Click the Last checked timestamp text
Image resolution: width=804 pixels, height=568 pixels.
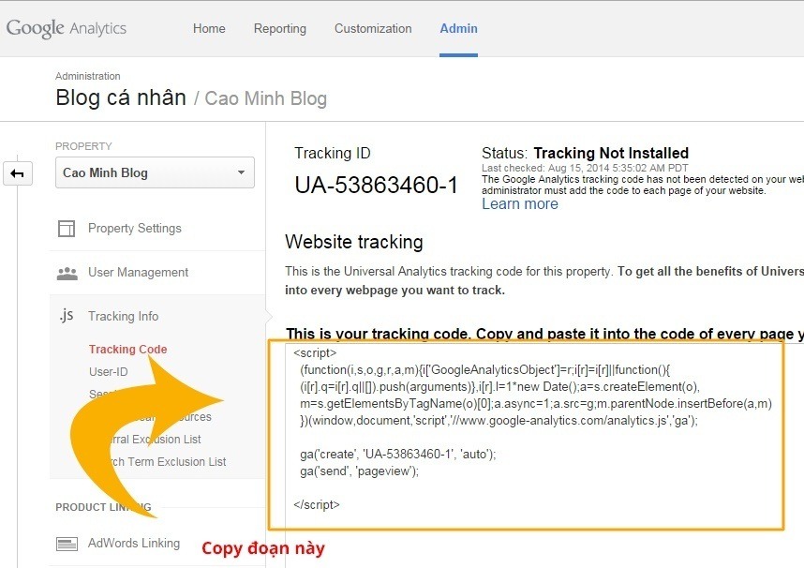click(x=585, y=168)
